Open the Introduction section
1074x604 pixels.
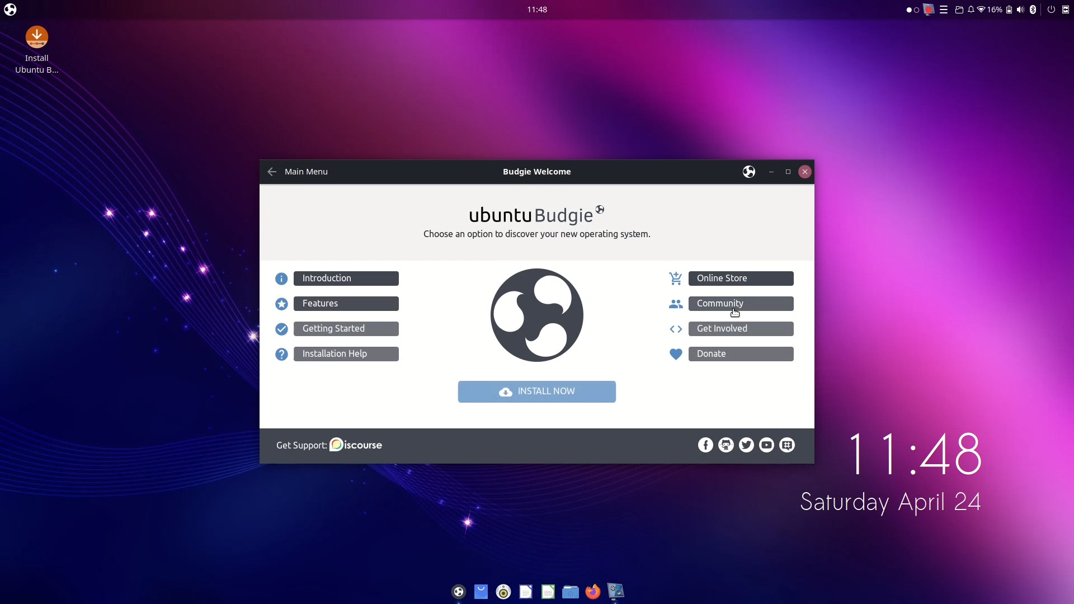(x=346, y=279)
